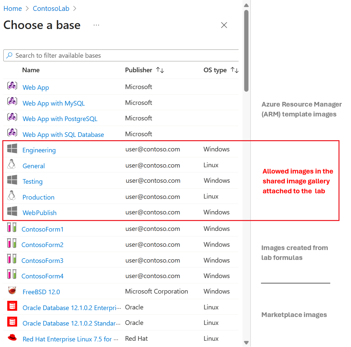
Task: Click the Name column header
Action: coord(31,70)
